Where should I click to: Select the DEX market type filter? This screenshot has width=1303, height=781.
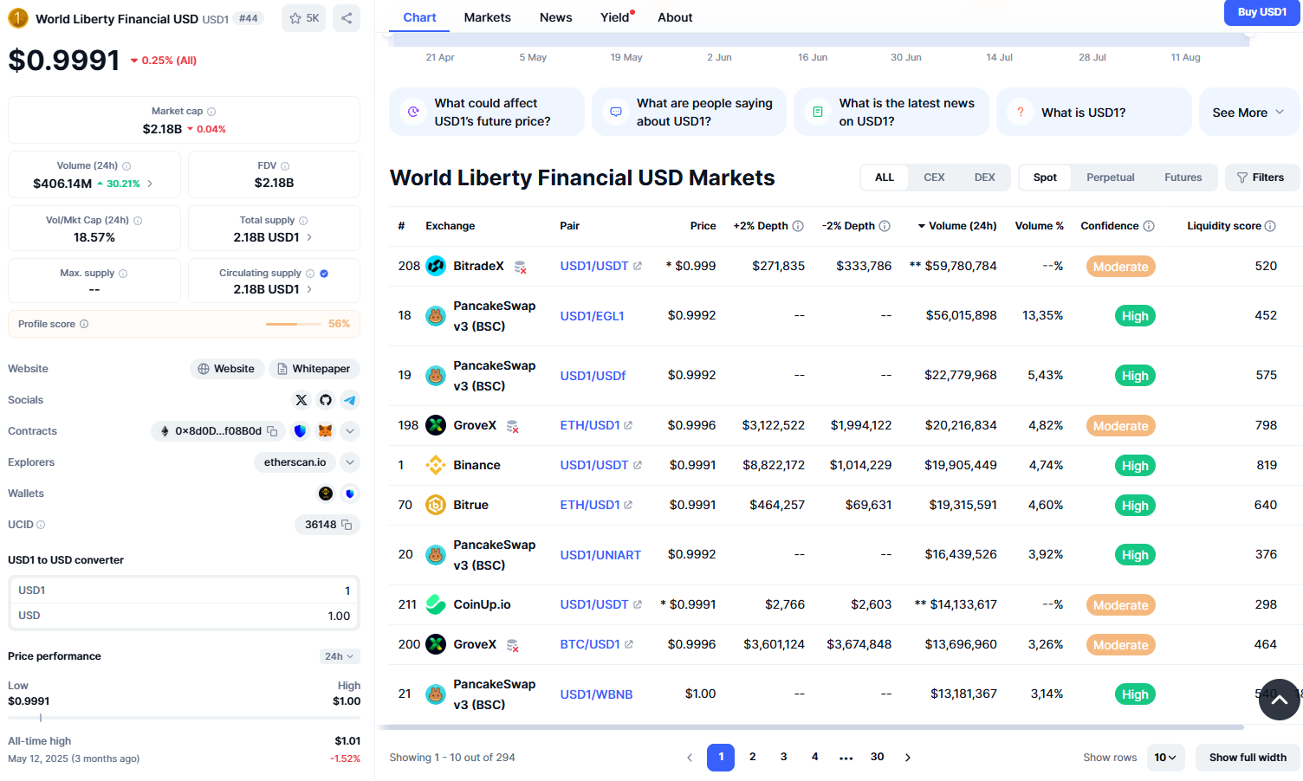pyautogui.click(x=984, y=177)
